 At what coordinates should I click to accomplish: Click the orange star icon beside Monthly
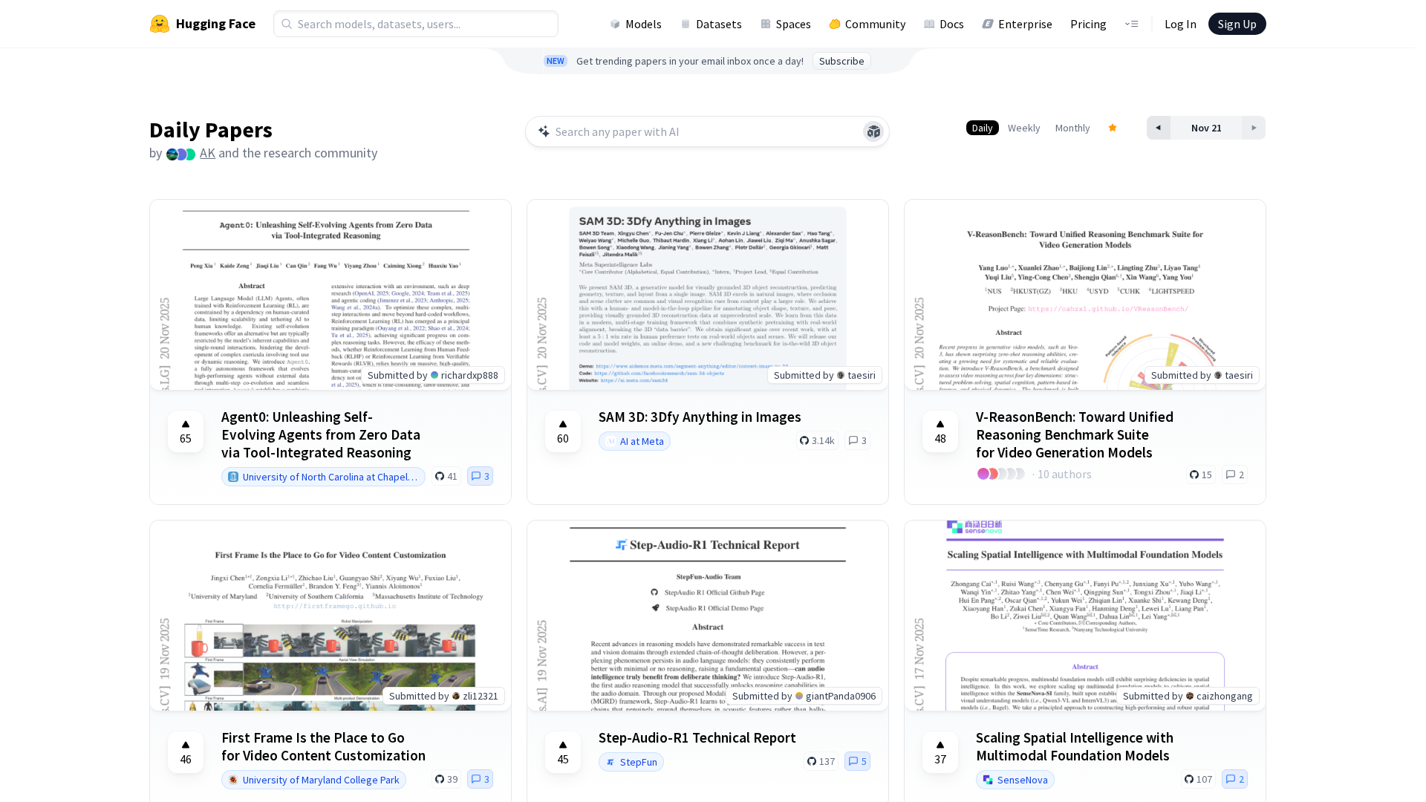1113,128
